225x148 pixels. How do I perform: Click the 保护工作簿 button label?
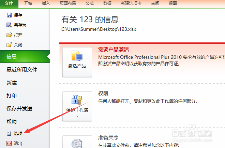tap(77, 110)
